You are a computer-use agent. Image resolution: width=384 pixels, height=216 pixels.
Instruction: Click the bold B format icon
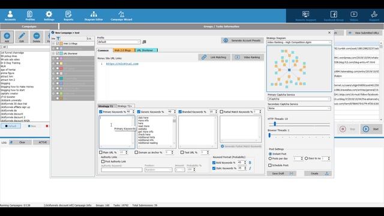(250, 163)
